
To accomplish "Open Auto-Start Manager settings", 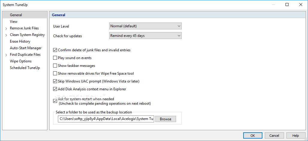I will [26, 48].
